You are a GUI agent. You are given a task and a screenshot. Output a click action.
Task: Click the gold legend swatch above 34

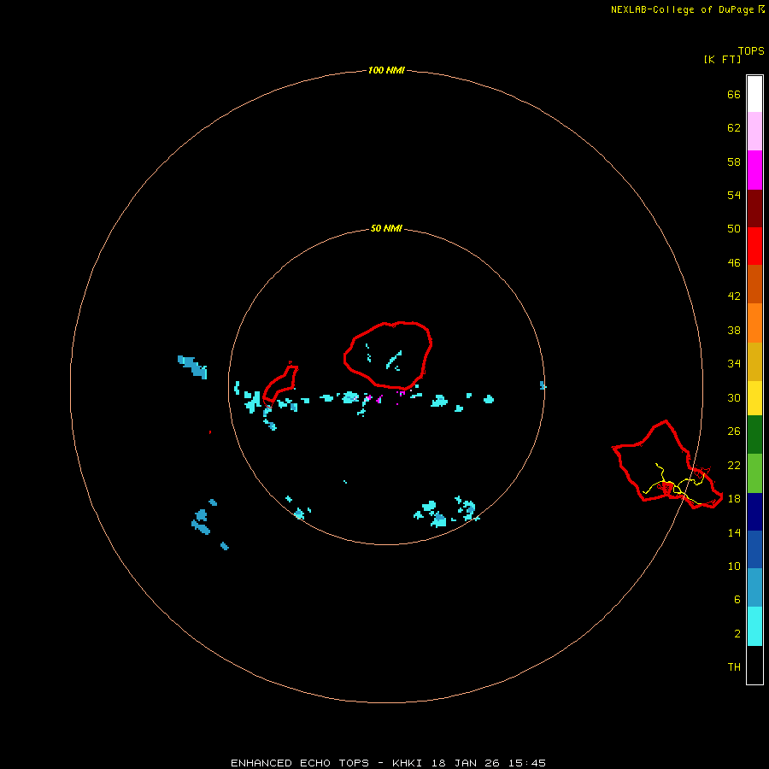[x=754, y=361]
